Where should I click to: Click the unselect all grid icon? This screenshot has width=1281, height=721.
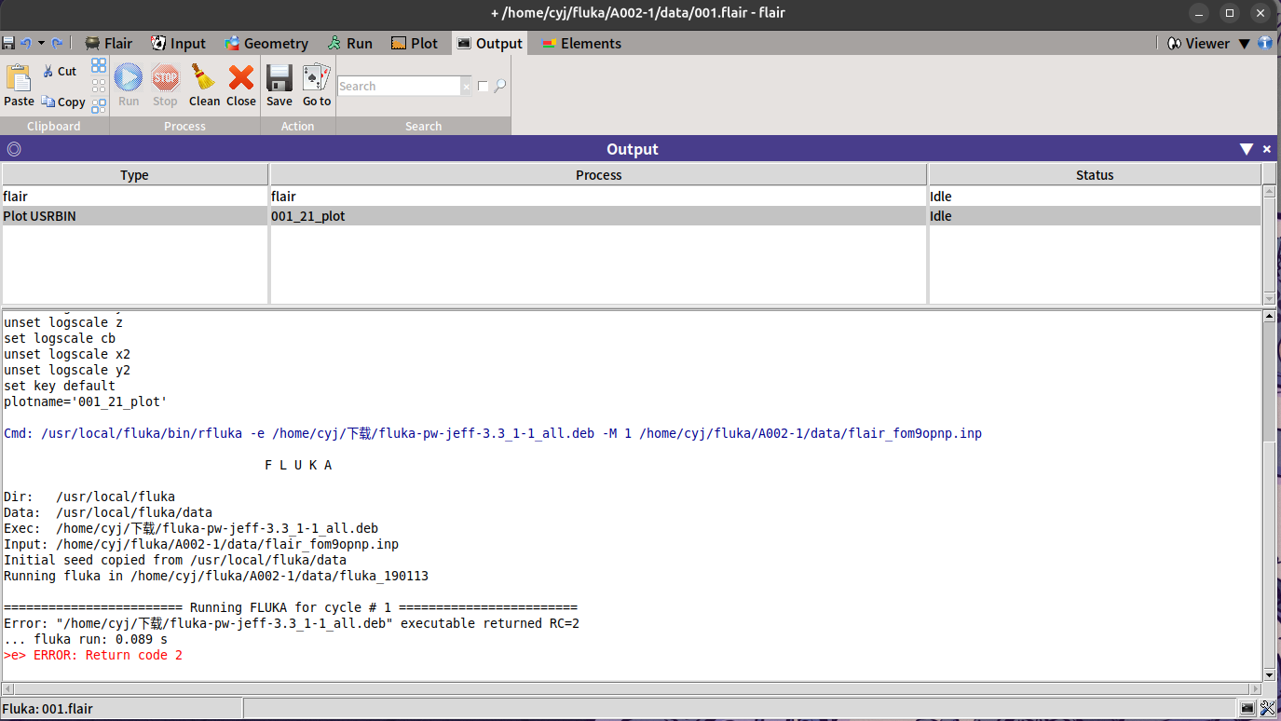(x=99, y=86)
